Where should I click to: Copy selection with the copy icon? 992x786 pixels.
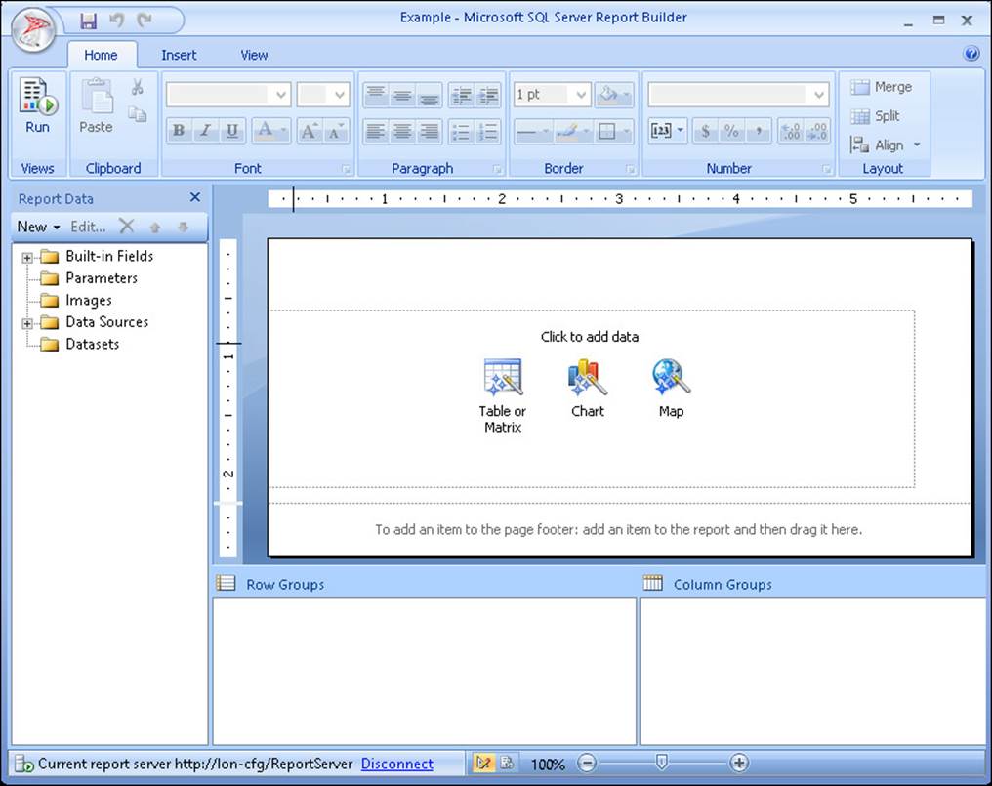tap(138, 114)
